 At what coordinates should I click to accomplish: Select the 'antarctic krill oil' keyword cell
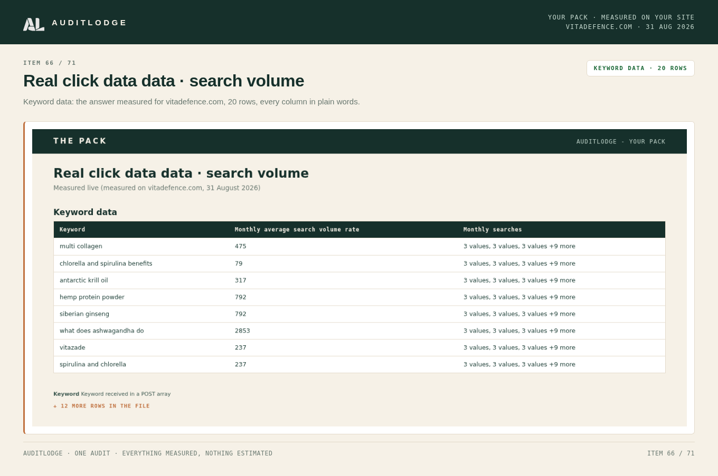point(83,280)
